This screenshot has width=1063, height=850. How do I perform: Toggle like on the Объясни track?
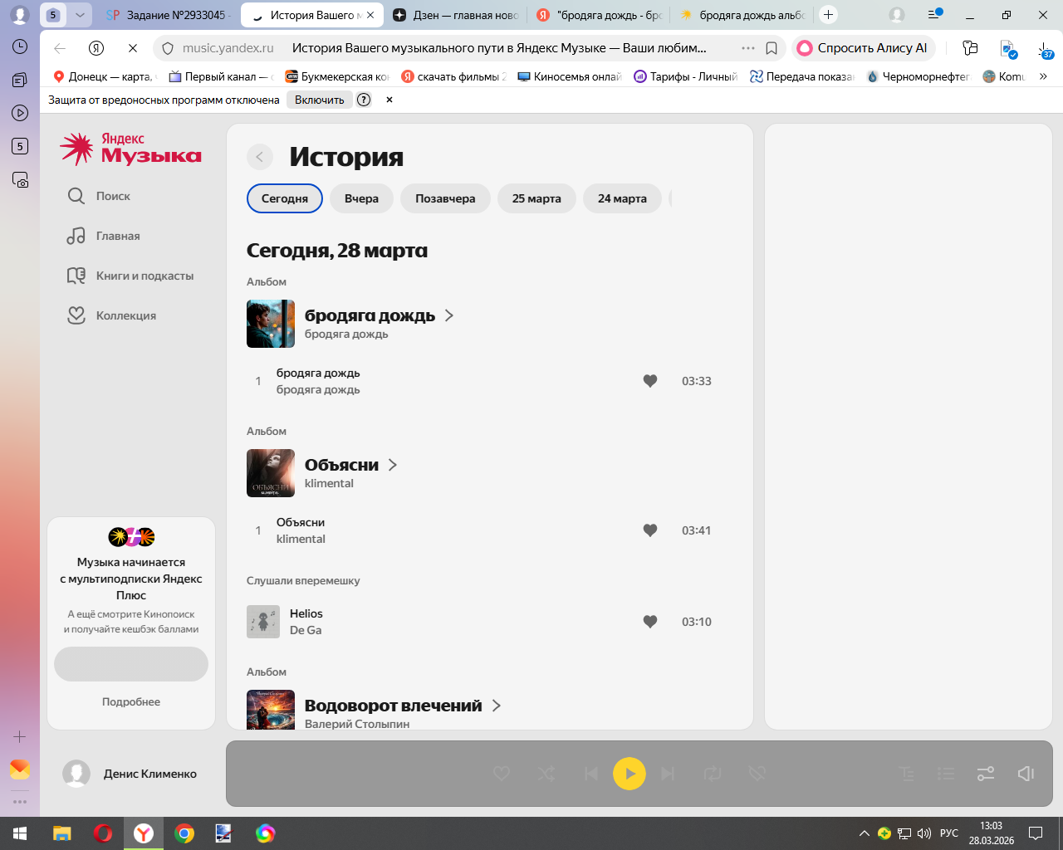650,530
